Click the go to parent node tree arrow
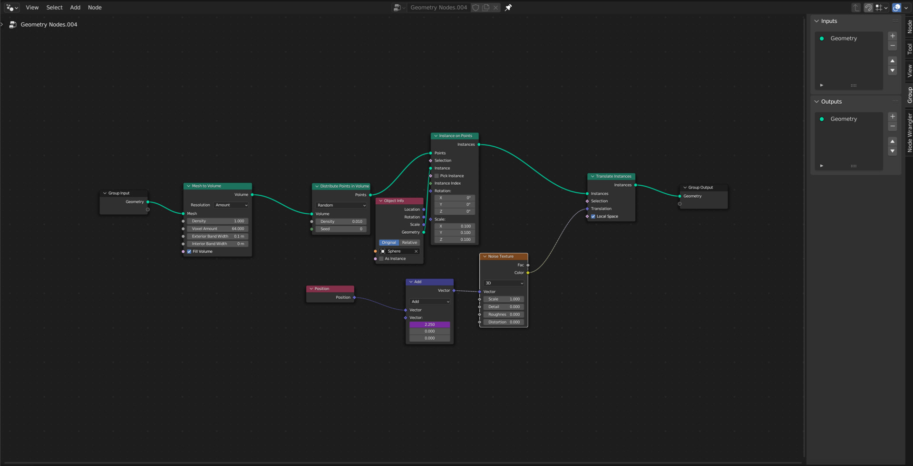Screen dimensions: 913x466 [x=856, y=8]
